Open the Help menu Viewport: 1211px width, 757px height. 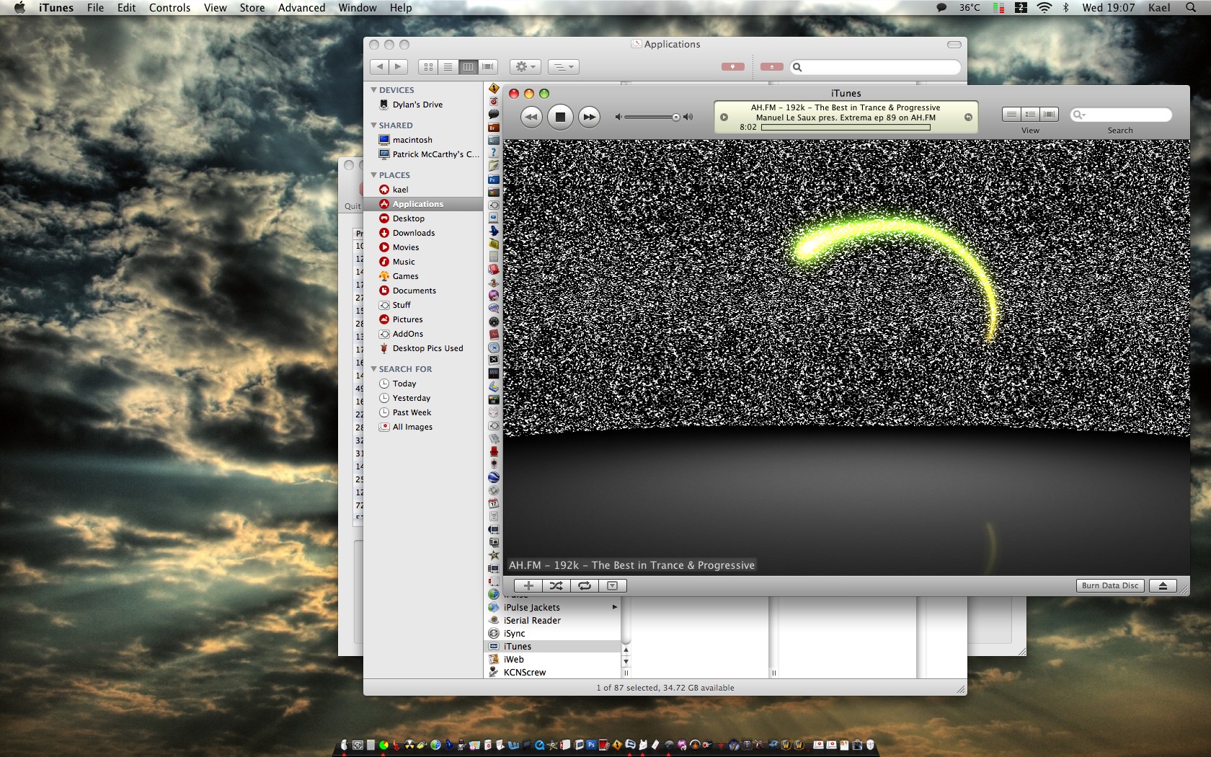[x=401, y=8]
